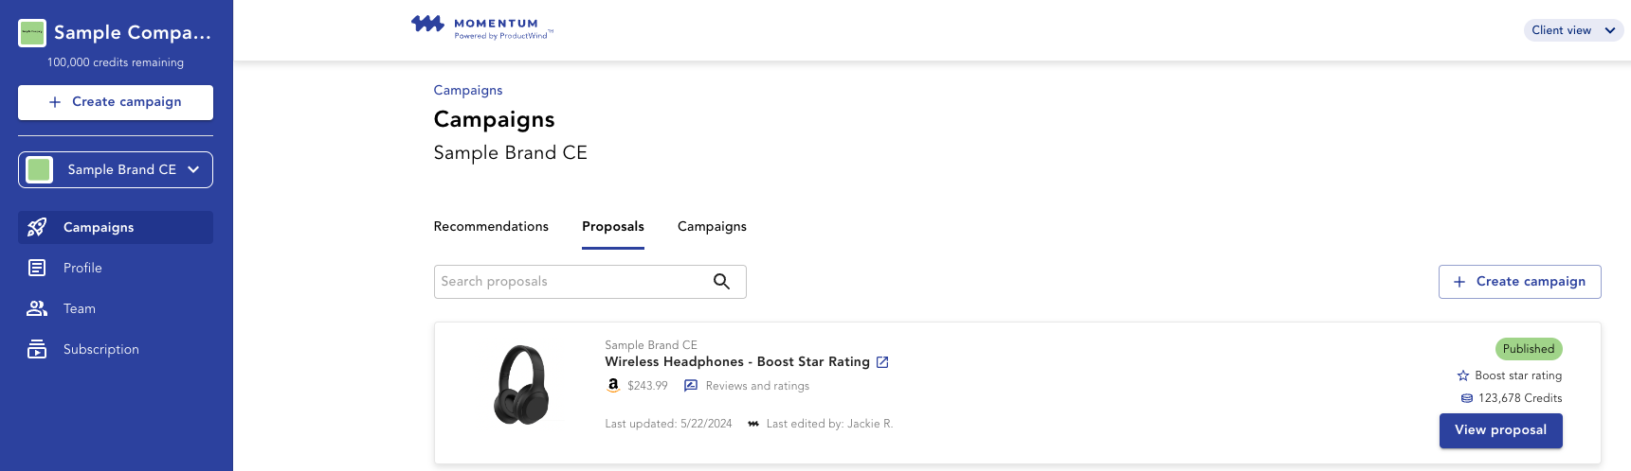The height and width of the screenshot is (471, 1631).
Task: Click the coins icon beside 123,678 Credits
Action: [1467, 398]
